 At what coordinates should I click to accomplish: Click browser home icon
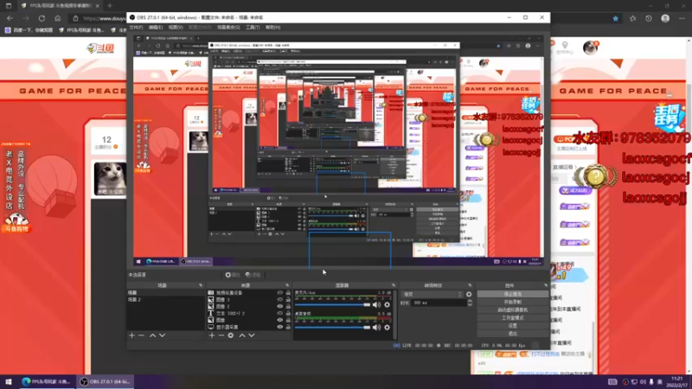pyautogui.click(x=57, y=18)
